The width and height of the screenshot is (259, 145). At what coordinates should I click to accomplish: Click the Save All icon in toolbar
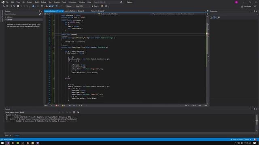tap(53, 6)
